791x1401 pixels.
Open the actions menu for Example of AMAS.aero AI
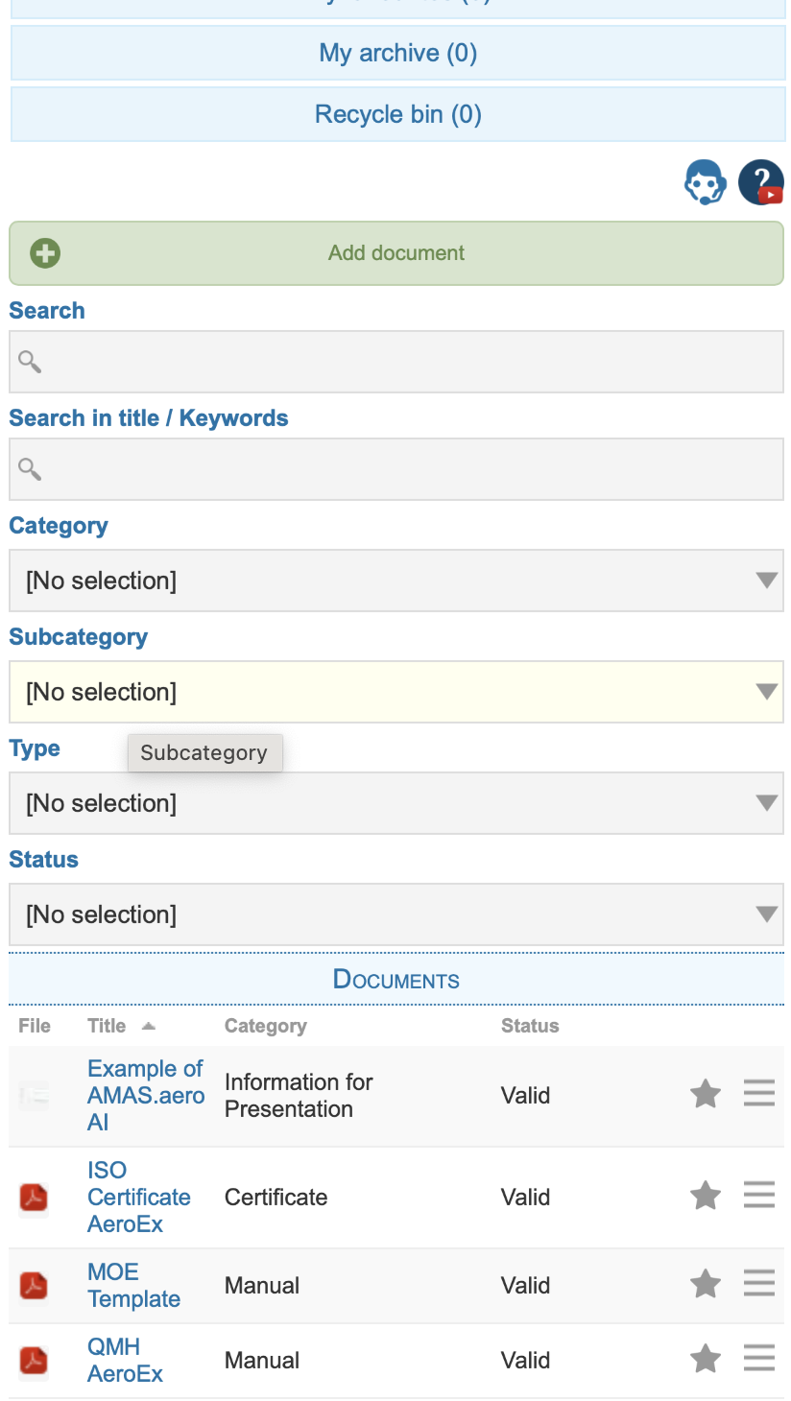click(x=759, y=1093)
